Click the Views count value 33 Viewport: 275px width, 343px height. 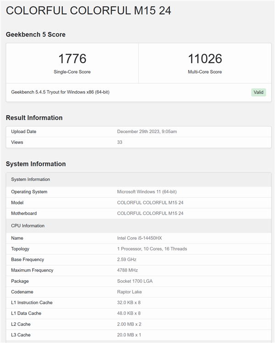click(x=120, y=142)
